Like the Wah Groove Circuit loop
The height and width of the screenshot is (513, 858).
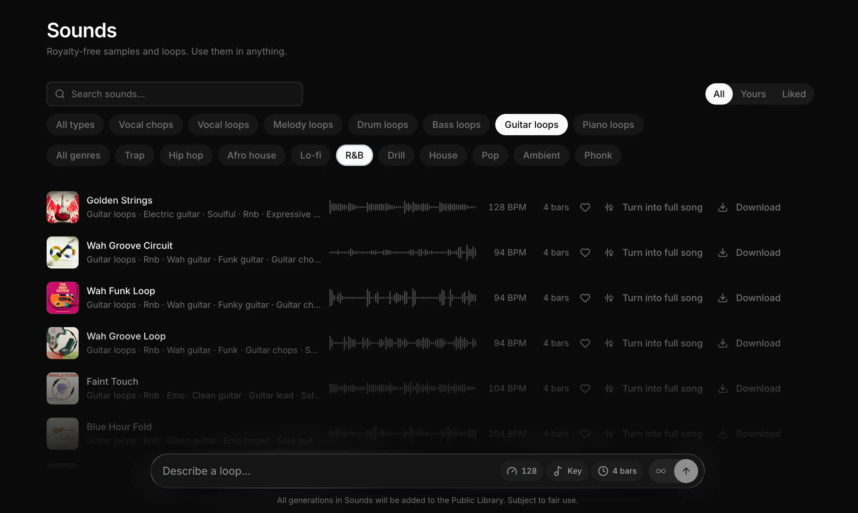coord(585,253)
